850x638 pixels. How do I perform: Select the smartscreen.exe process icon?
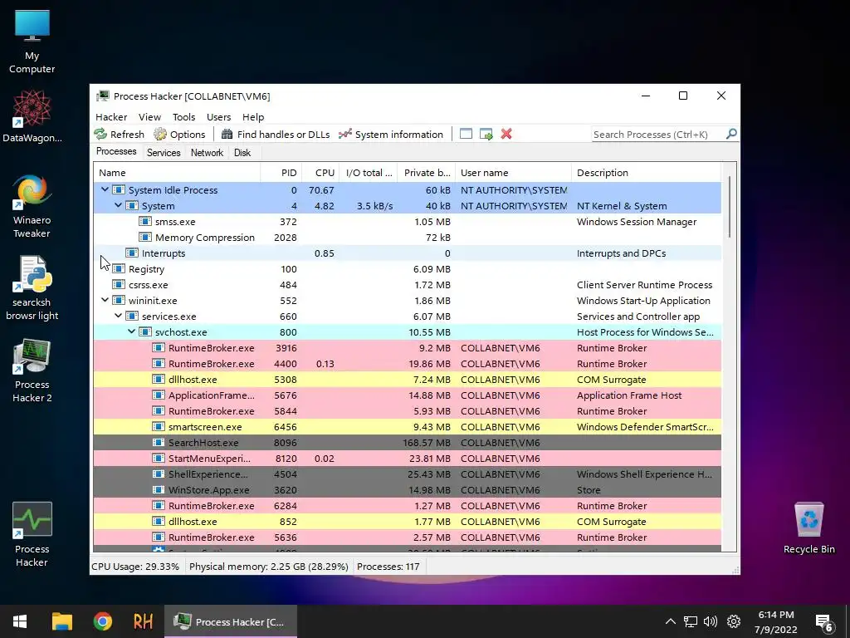click(159, 426)
